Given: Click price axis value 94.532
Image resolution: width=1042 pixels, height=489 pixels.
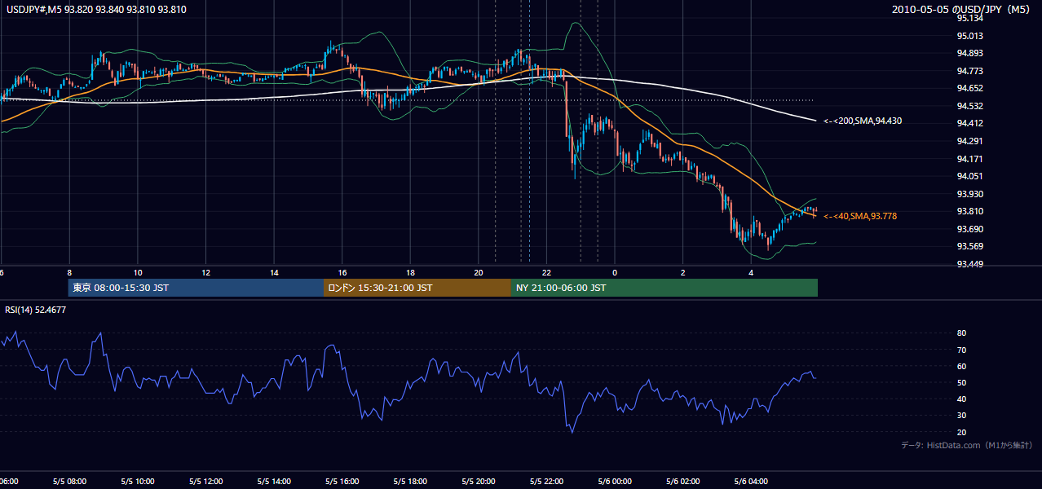Looking at the screenshot, I should pos(969,106).
